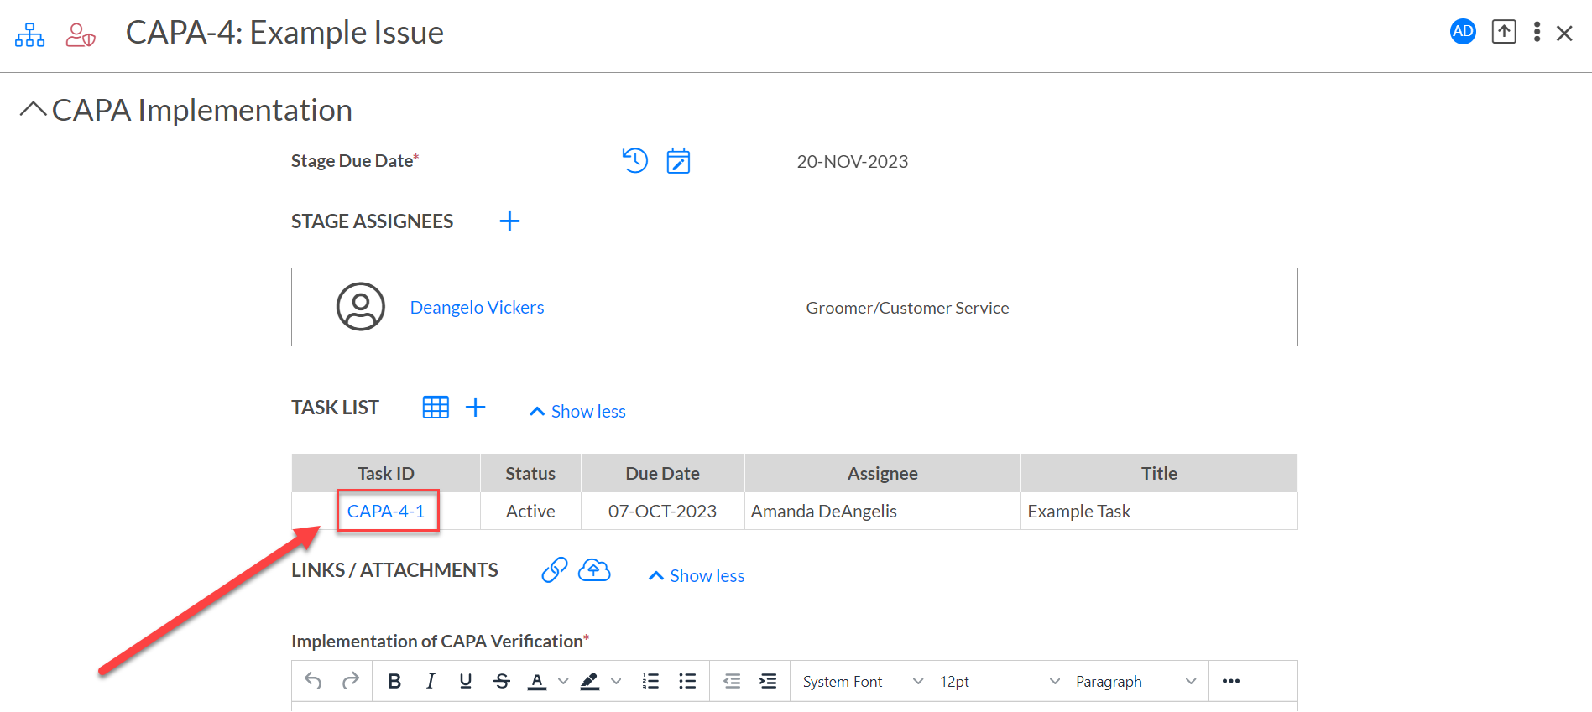Open the System Font dropdown

[862, 681]
